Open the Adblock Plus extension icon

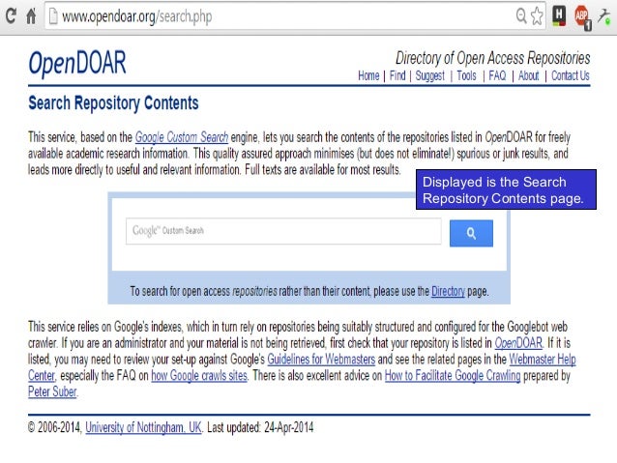point(582,17)
